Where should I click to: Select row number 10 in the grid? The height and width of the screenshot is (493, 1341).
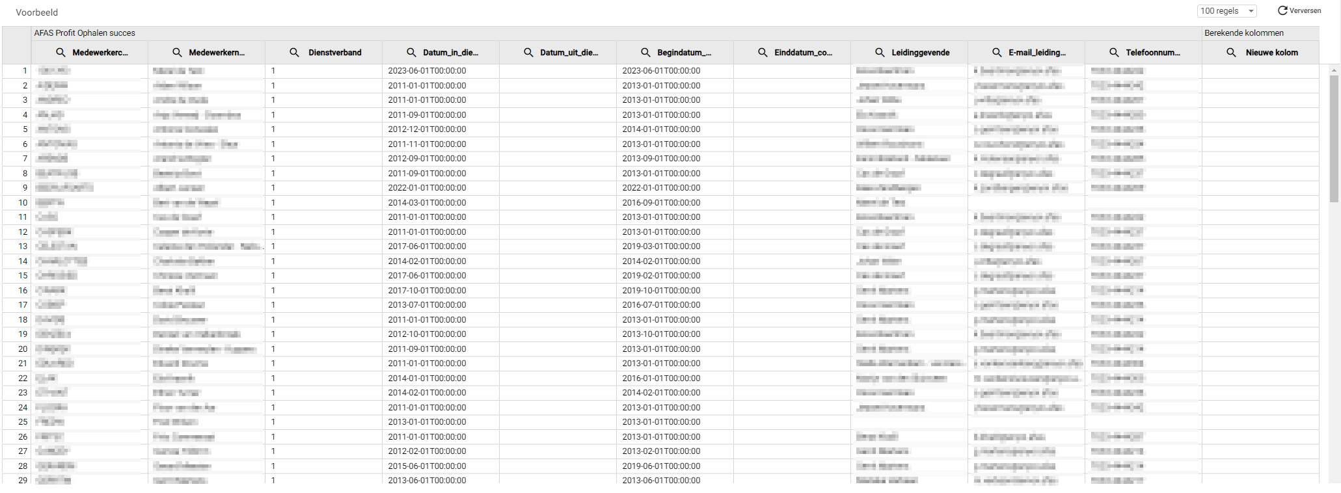tap(23, 203)
